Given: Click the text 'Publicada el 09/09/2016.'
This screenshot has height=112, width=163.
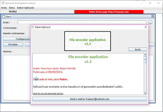Looking at the screenshot, I should click(x=48, y=72).
